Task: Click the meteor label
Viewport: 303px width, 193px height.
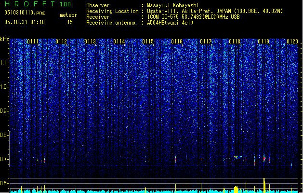Action: coord(68,15)
